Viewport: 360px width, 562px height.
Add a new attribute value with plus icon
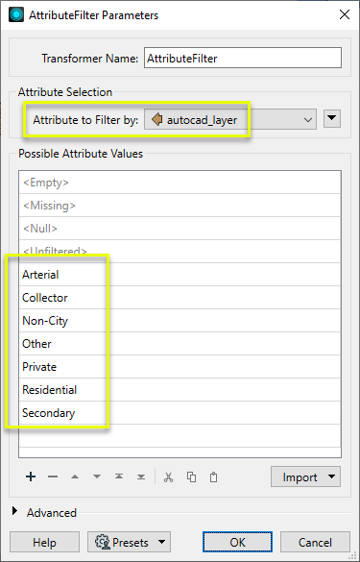click(x=31, y=476)
